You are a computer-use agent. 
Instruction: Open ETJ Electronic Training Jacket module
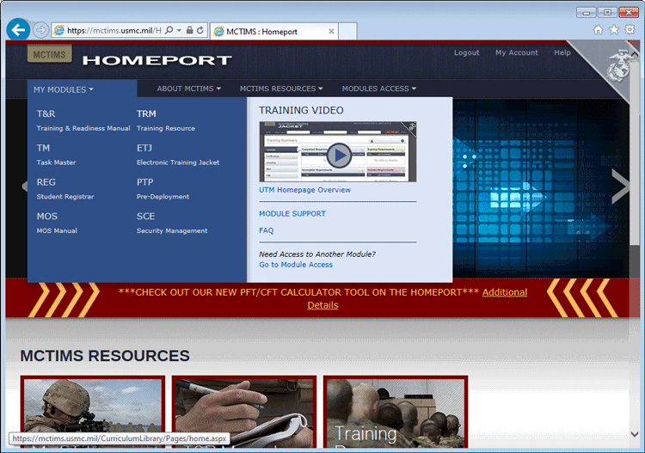pos(178,155)
